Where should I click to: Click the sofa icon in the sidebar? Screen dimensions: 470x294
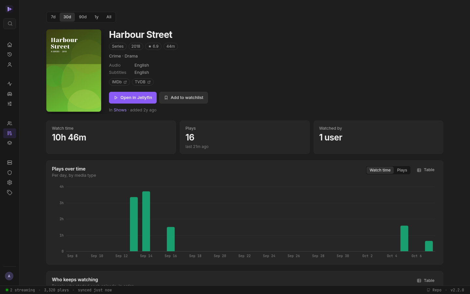point(10,94)
